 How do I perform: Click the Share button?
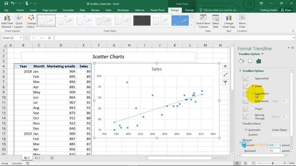point(286,10)
